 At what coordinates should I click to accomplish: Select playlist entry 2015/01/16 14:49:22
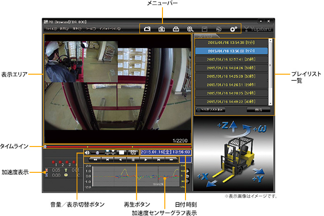pyautogui.click(x=231, y=102)
